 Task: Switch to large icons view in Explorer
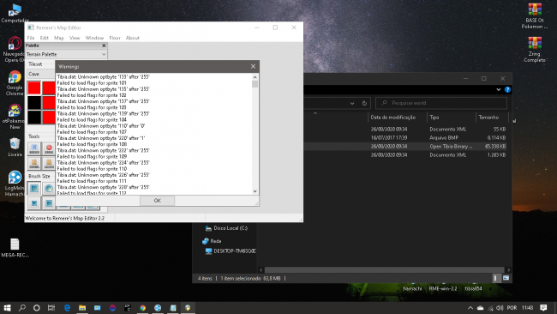click(506, 278)
